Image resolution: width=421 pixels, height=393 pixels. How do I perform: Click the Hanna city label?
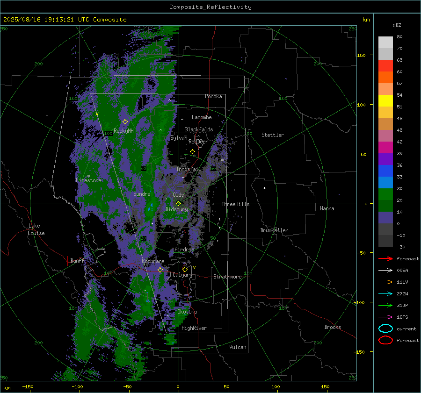(327, 208)
